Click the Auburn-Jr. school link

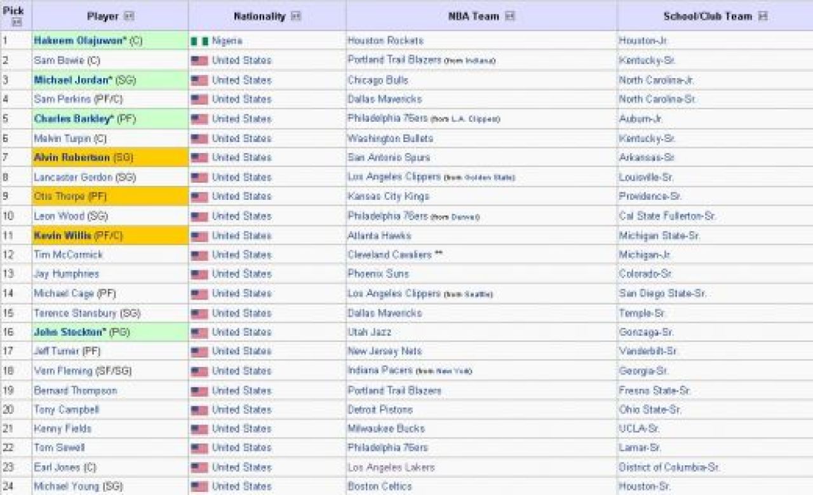641,119
